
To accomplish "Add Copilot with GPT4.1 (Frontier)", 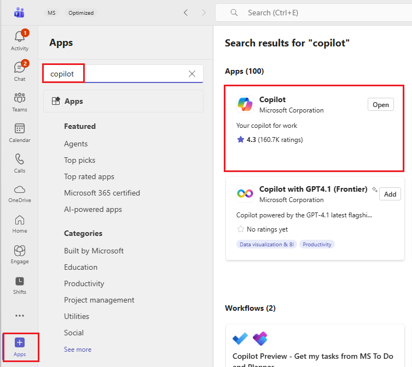I will (390, 194).
